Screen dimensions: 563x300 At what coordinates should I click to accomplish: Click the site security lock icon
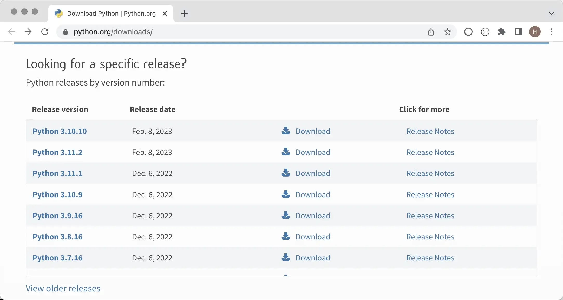pyautogui.click(x=65, y=32)
